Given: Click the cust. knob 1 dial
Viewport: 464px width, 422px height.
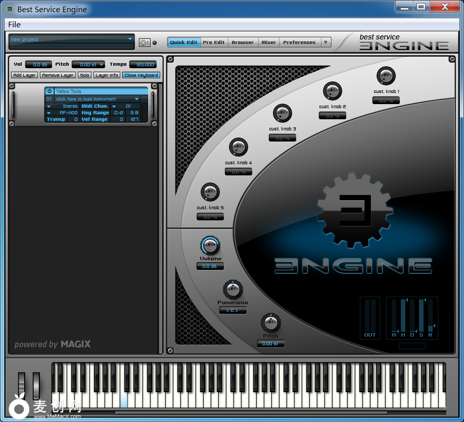Looking at the screenshot, I should click(386, 76).
